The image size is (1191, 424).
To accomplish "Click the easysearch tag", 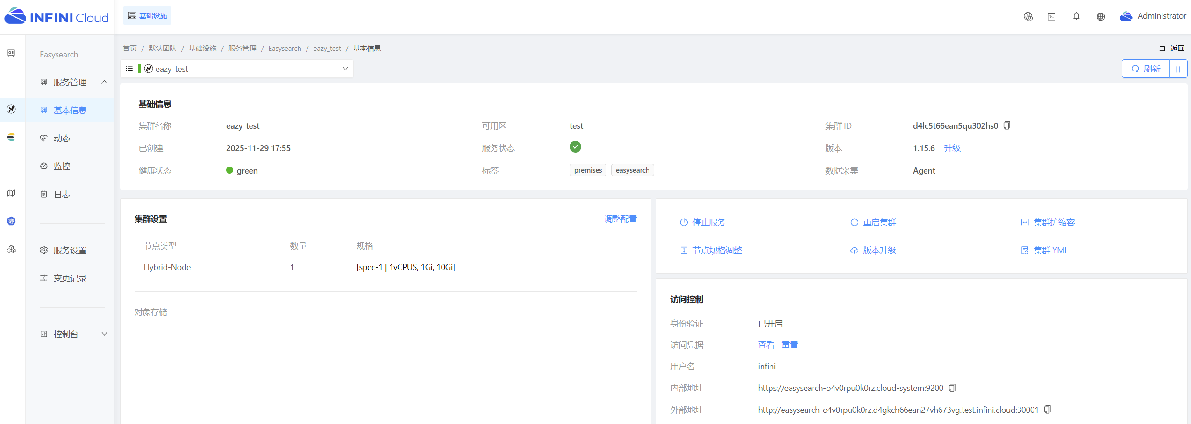I will [x=632, y=170].
